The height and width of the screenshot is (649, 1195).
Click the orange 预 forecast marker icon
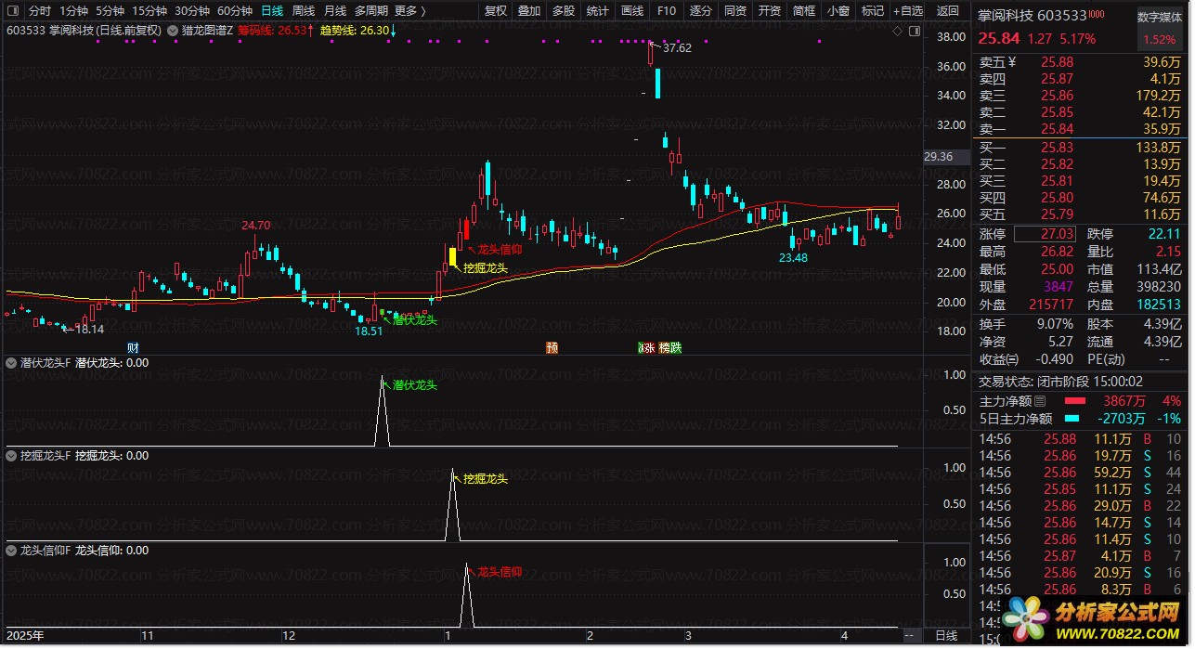click(552, 348)
